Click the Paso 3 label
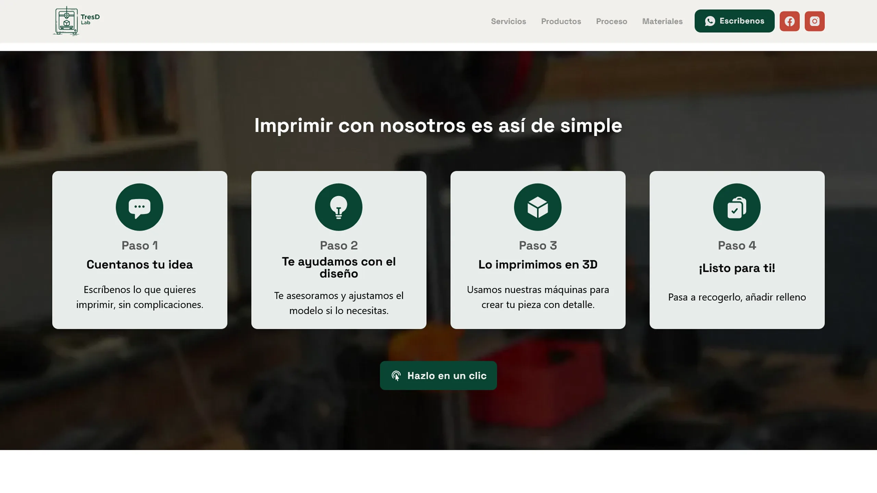The image size is (877, 493). tap(538, 245)
